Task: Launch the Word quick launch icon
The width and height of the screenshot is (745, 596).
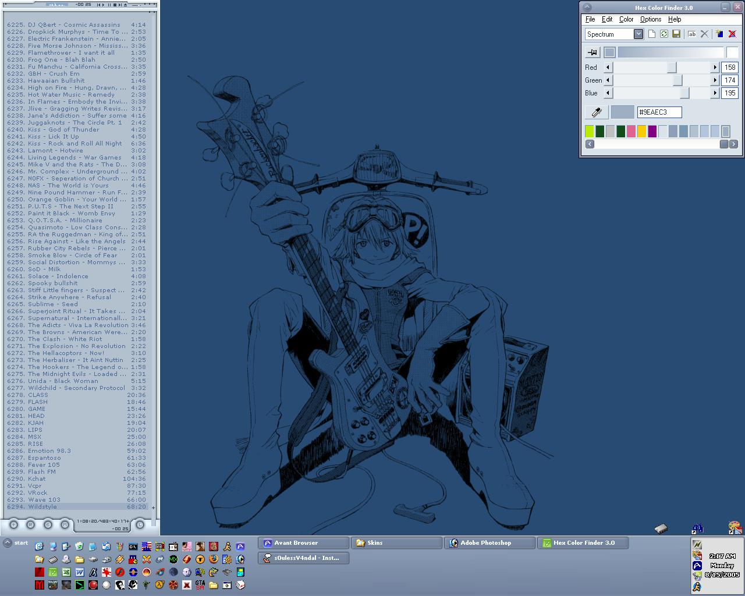Action: (80, 572)
